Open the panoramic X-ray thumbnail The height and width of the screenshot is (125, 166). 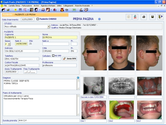coord(122,86)
